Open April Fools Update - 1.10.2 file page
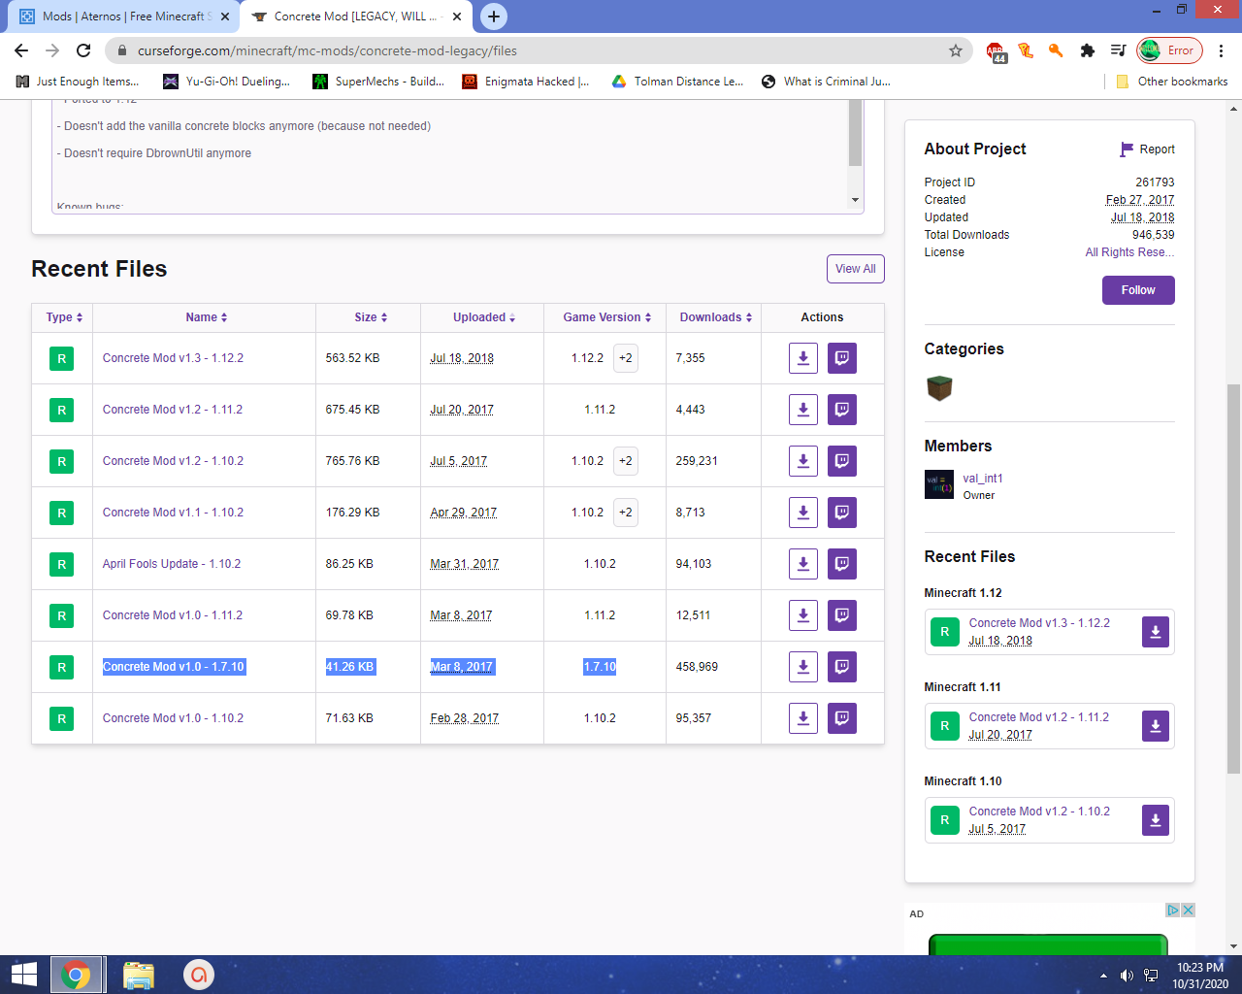1242x994 pixels. (172, 564)
